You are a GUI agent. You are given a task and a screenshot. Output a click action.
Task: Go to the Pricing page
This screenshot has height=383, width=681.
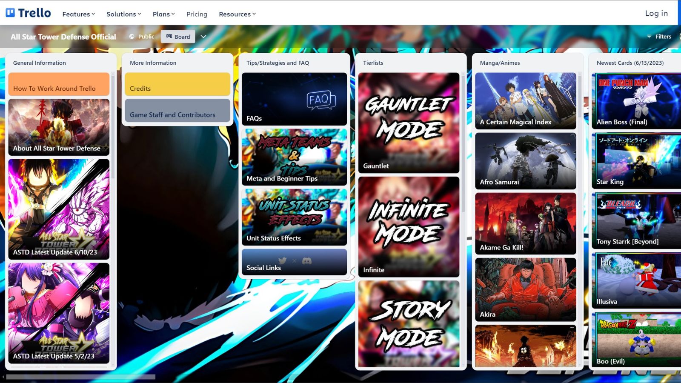pyautogui.click(x=197, y=14)
